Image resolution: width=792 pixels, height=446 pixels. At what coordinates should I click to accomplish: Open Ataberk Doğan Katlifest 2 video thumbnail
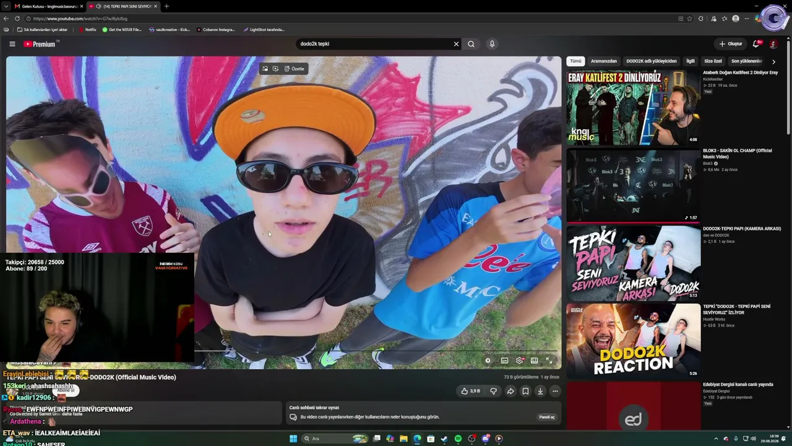tap(633, 107)
